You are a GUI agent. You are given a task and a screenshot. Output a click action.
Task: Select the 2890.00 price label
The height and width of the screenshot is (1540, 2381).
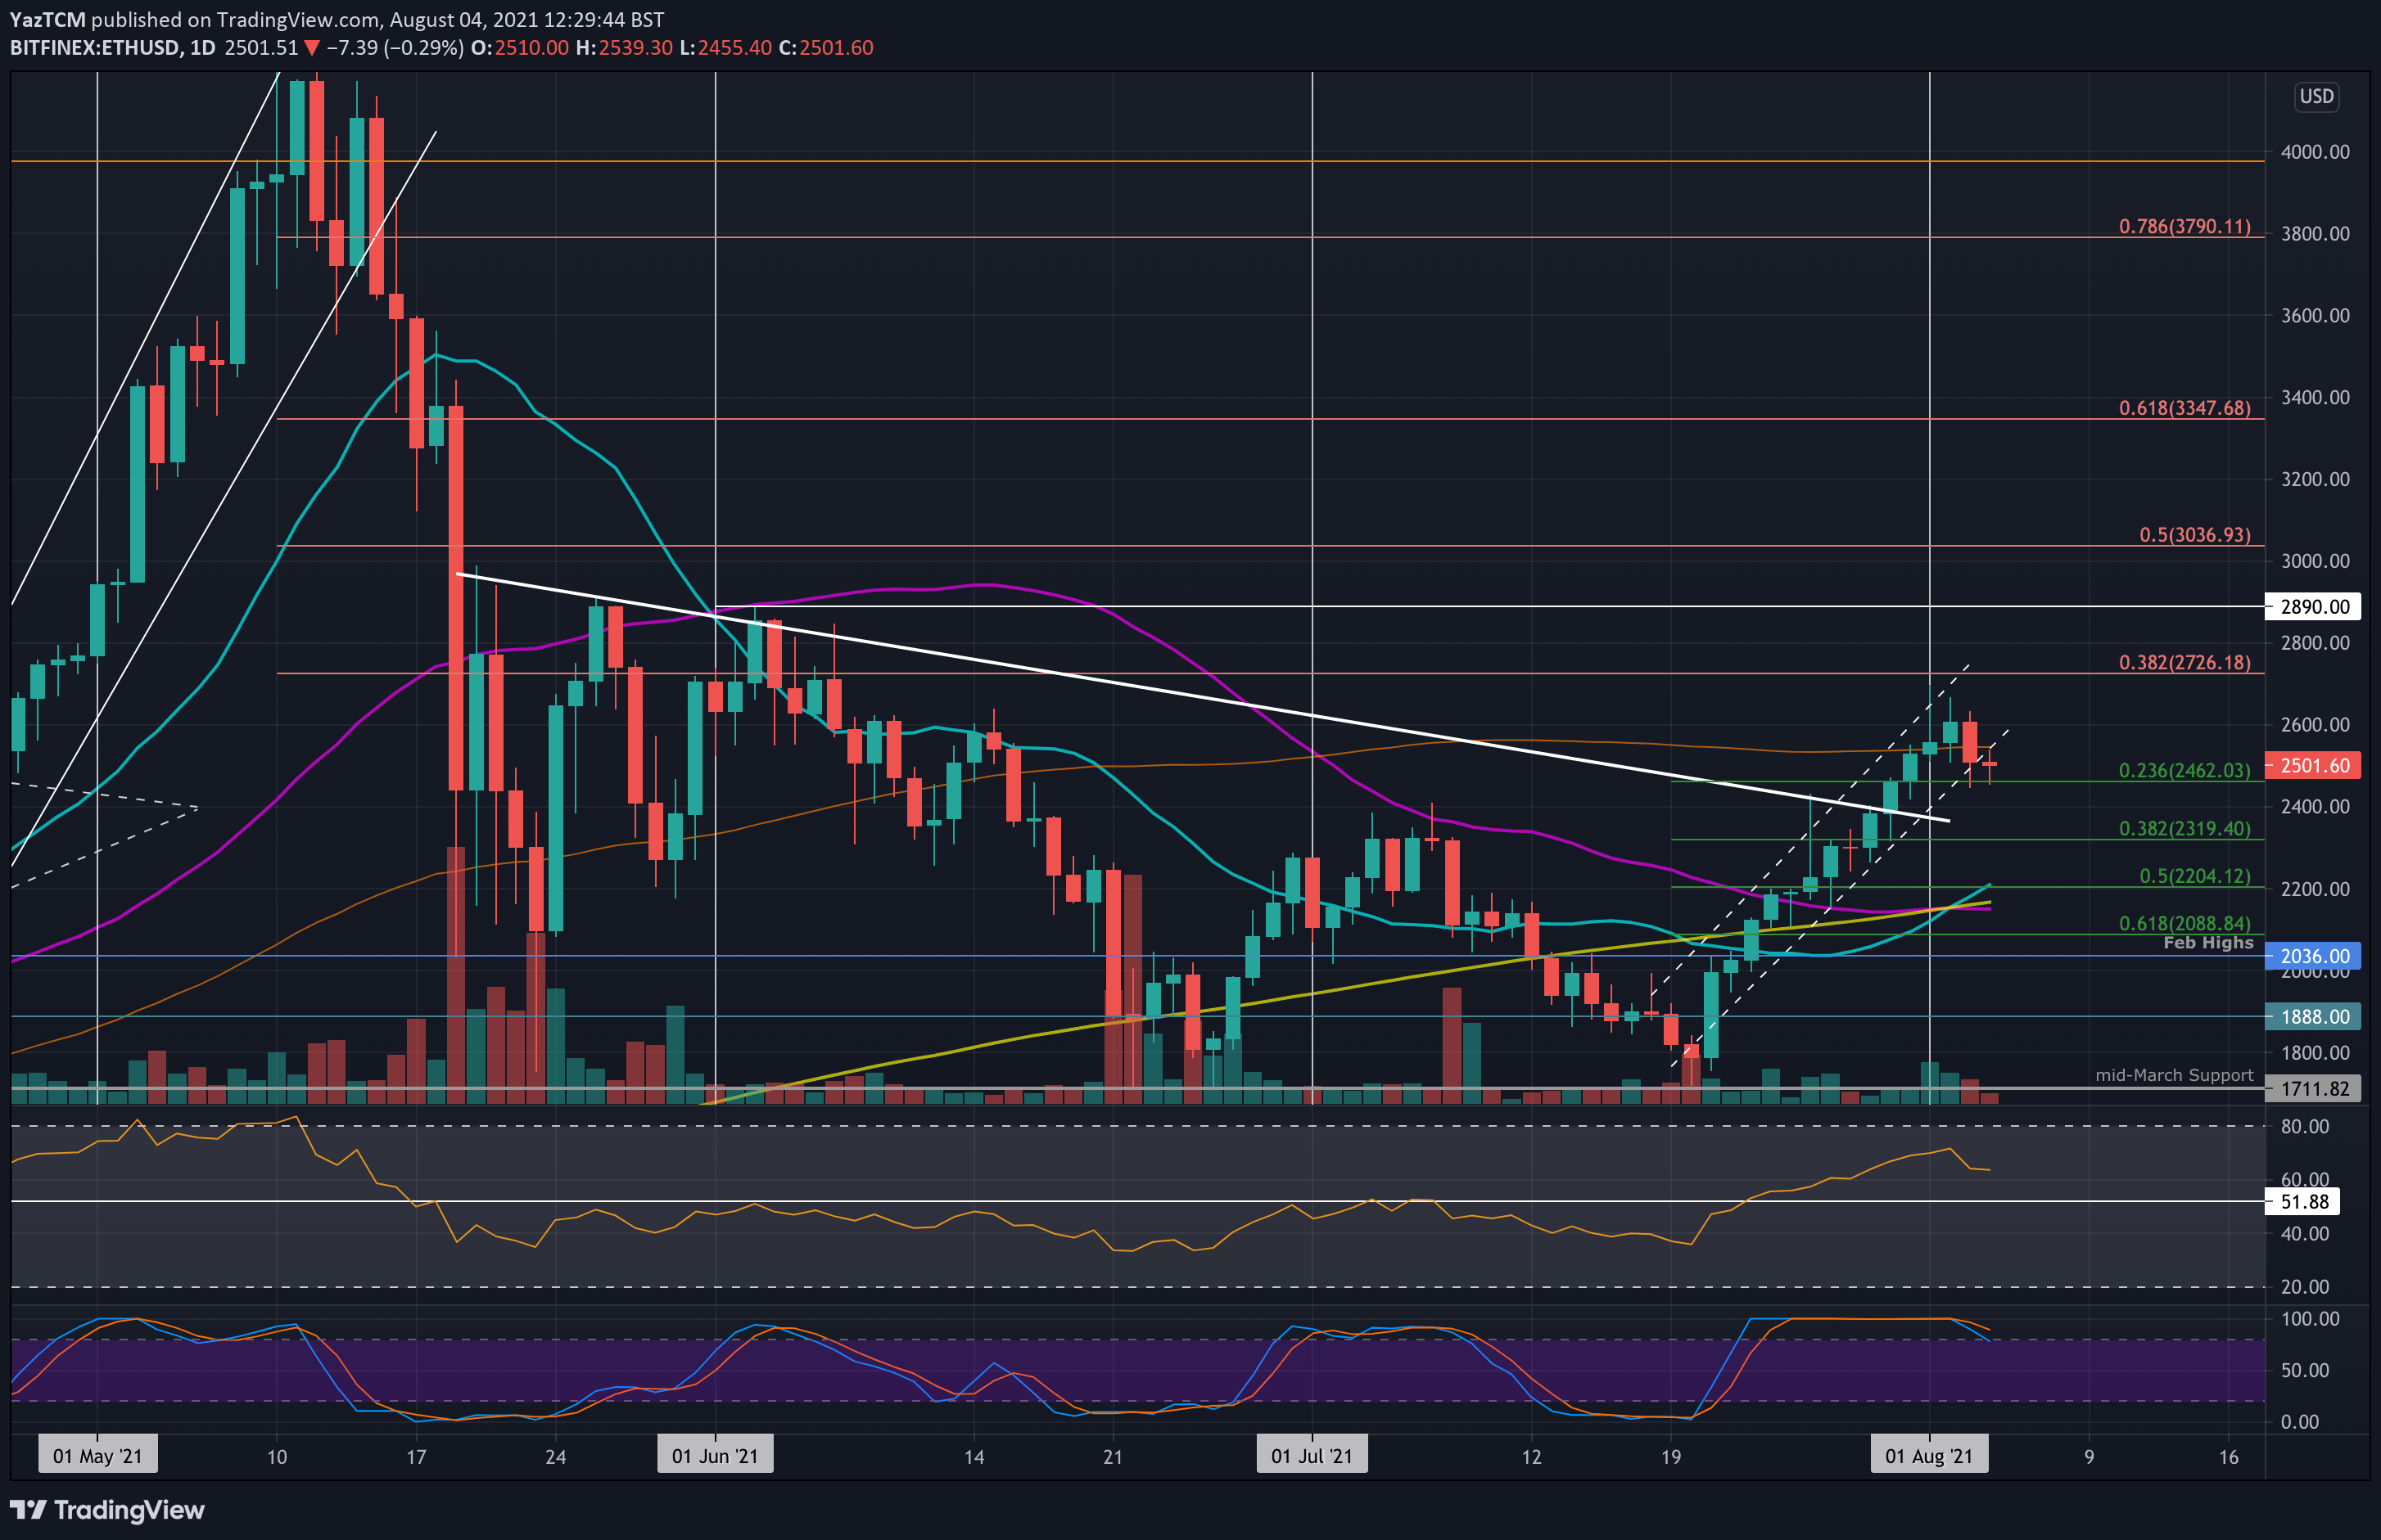pyautogui.click(x=2314, y=606)
